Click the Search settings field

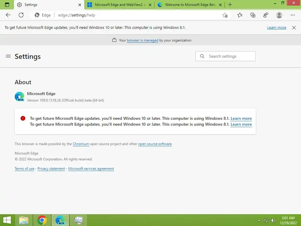pyautogui.click(x=225, y=56)
